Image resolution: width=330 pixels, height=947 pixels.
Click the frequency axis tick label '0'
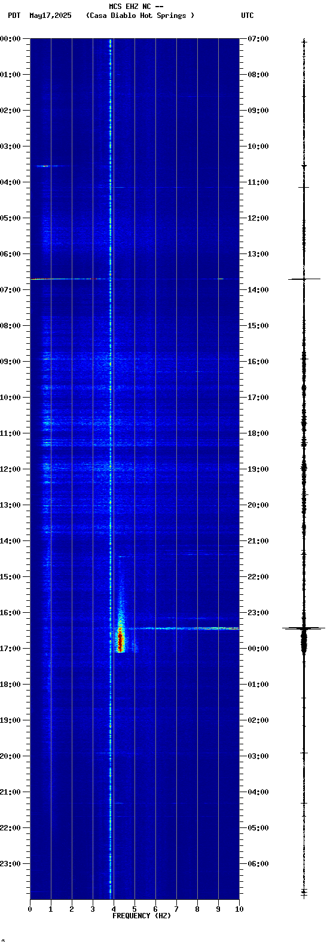tap(30, 909)
